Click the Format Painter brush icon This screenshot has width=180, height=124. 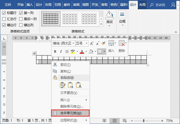tap(103, 43)
